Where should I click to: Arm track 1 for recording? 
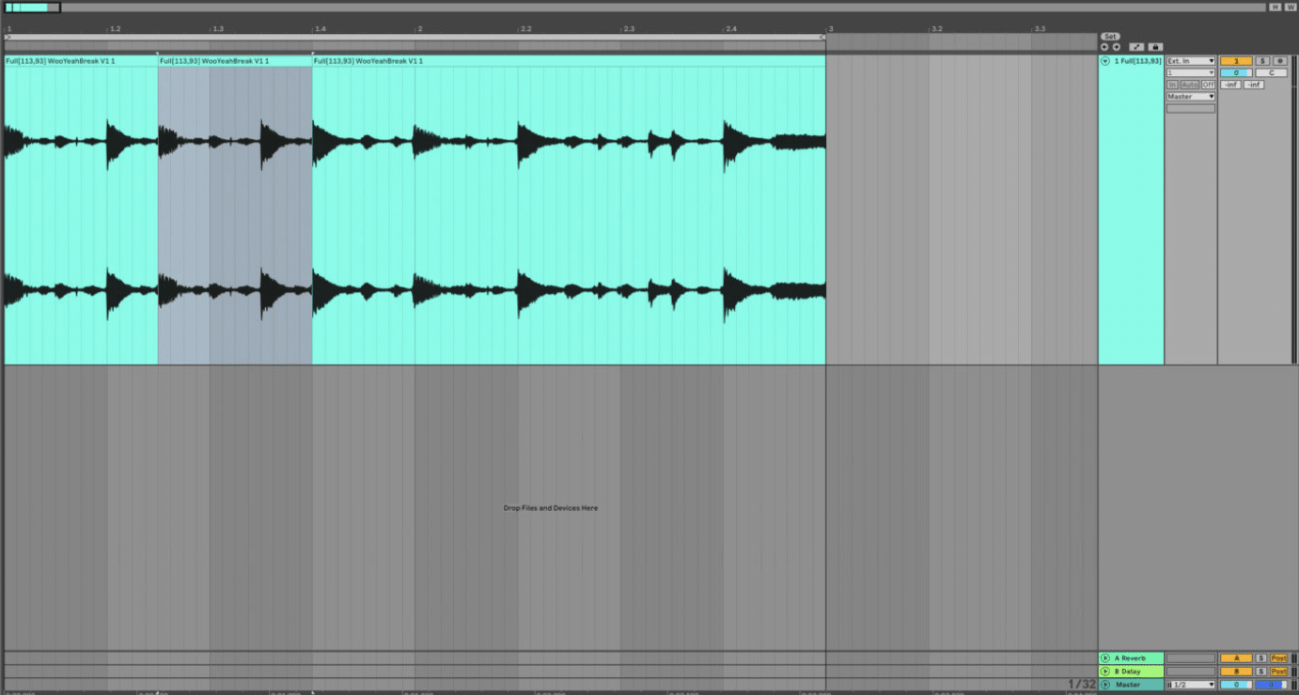pos(1280,61)
